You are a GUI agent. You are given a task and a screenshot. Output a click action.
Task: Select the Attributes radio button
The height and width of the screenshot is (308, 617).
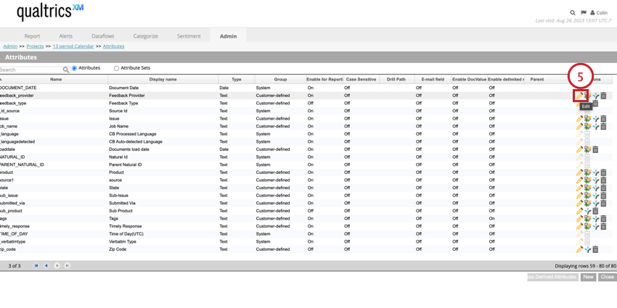(74, 68)
